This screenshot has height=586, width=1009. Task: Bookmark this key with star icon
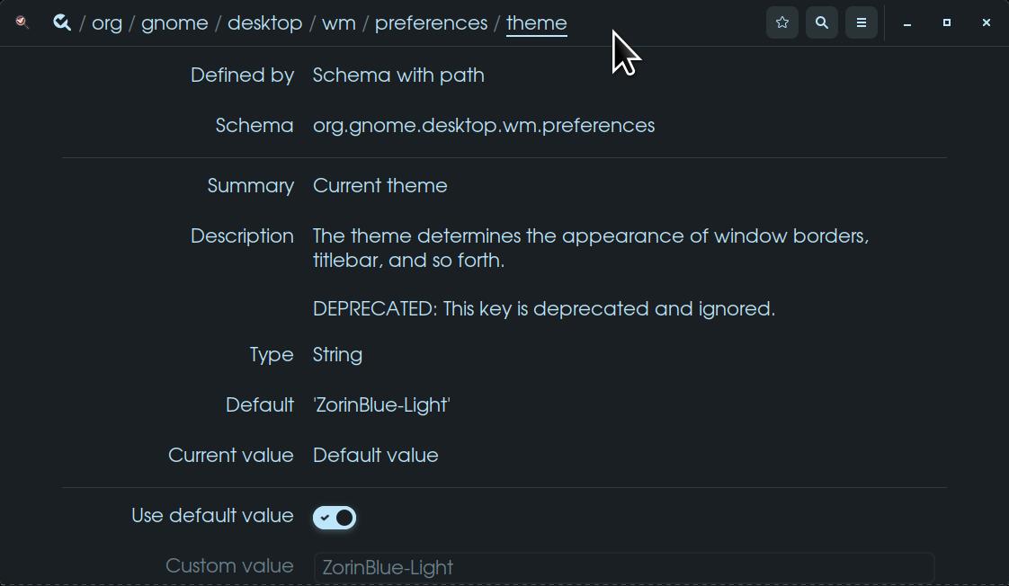(782, 22)
